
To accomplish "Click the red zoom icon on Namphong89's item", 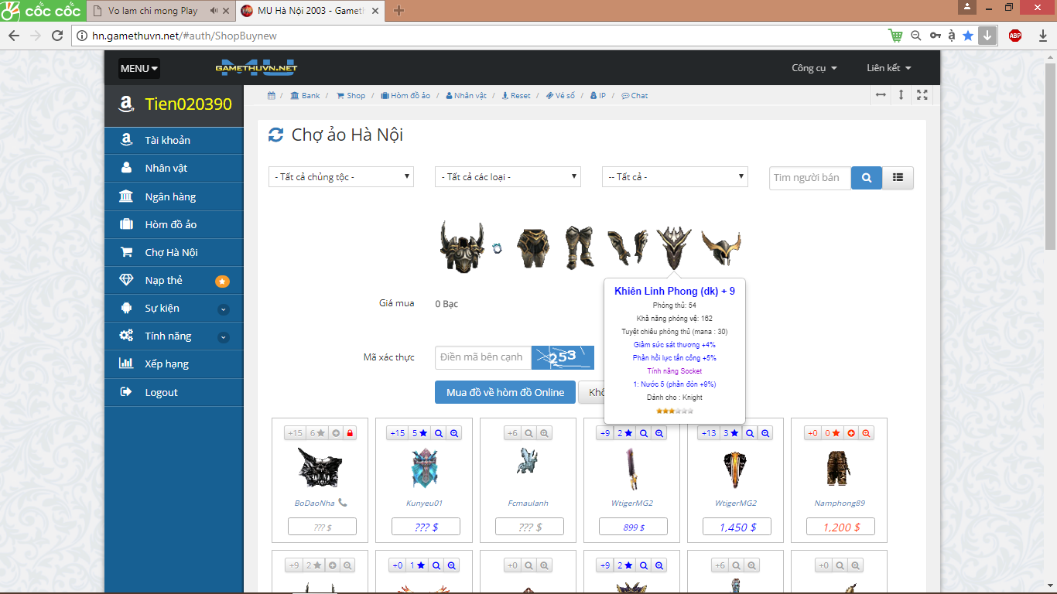I will (x=867, y=433).
